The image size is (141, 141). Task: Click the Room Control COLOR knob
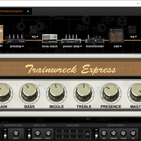click(123, 133)
